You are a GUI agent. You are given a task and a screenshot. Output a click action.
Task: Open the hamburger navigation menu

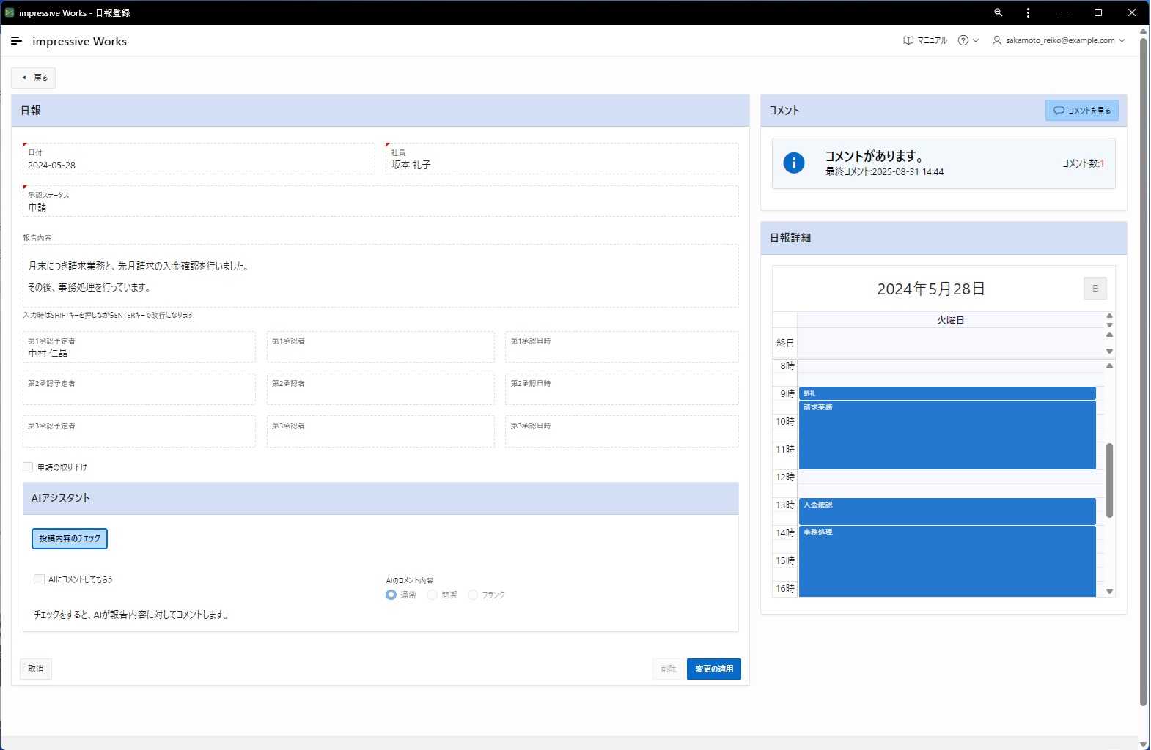pyautogui.click(x=16, y=41)
